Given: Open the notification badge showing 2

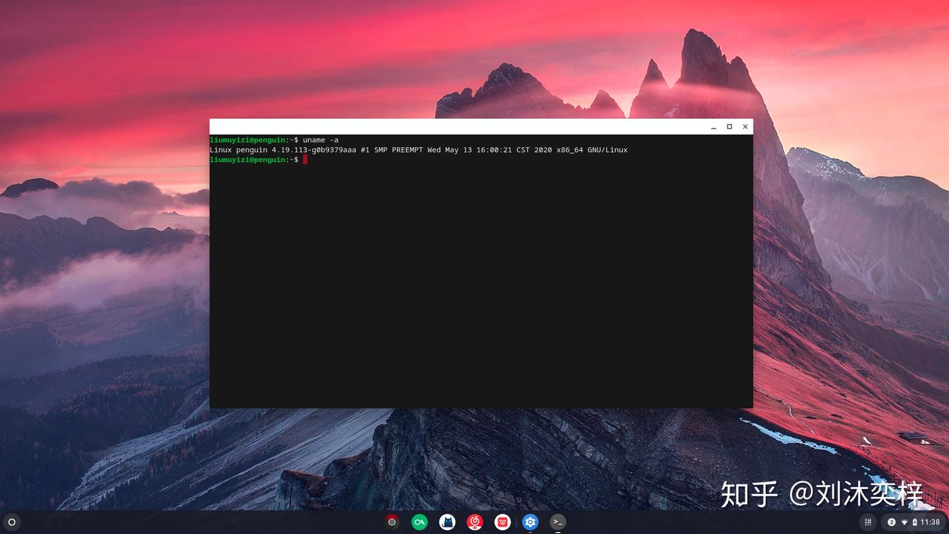Looking at the screenshot, I should tap(892, 521).
